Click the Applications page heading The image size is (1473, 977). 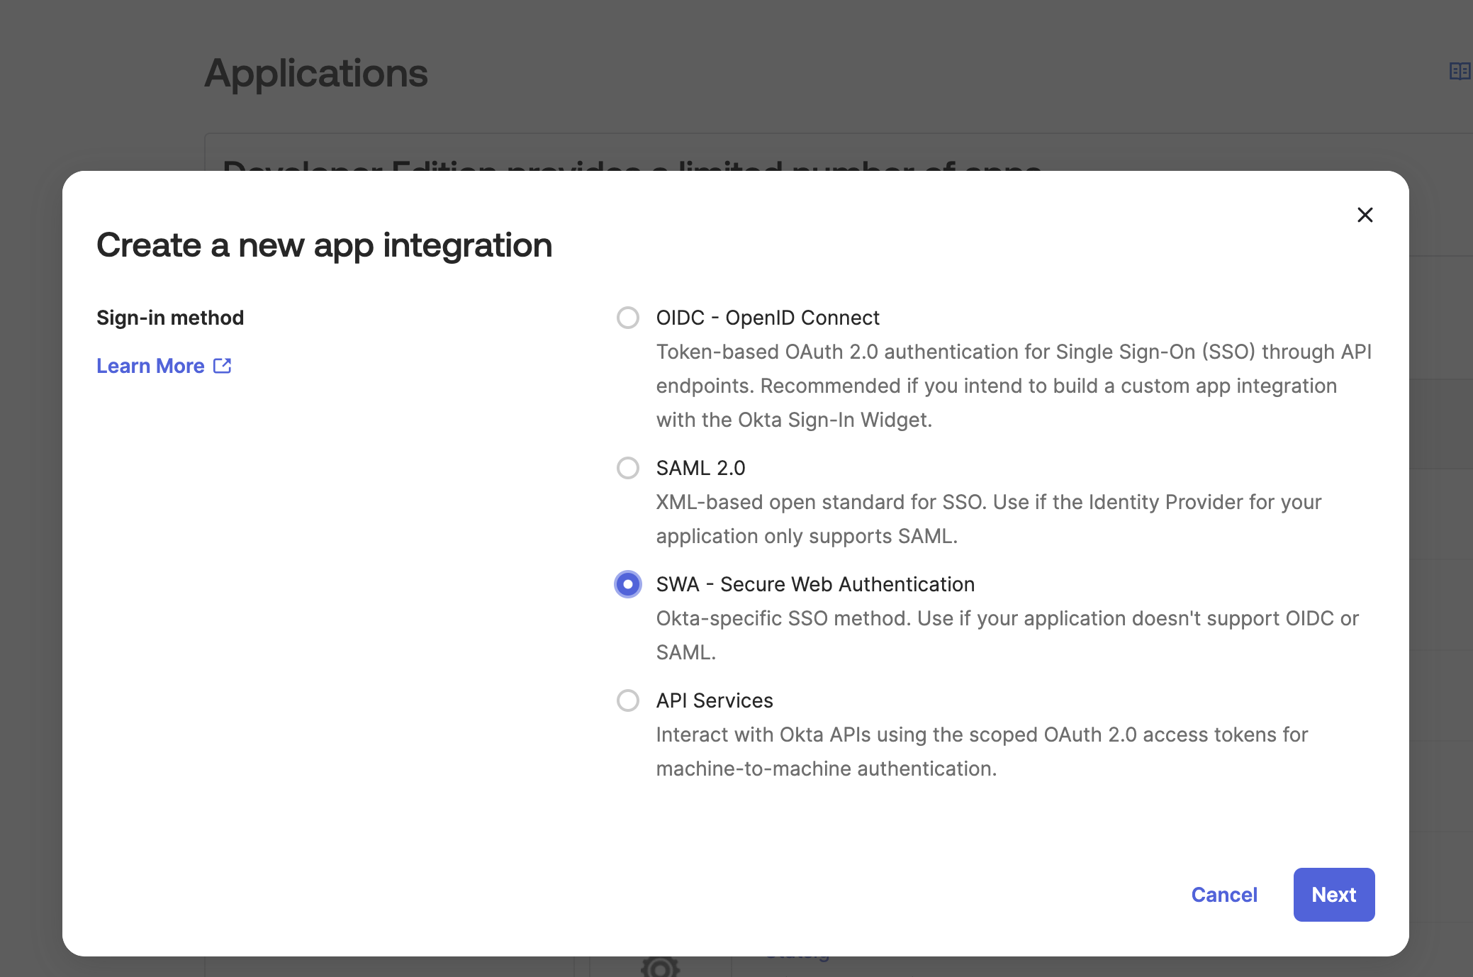click(317, 73)
